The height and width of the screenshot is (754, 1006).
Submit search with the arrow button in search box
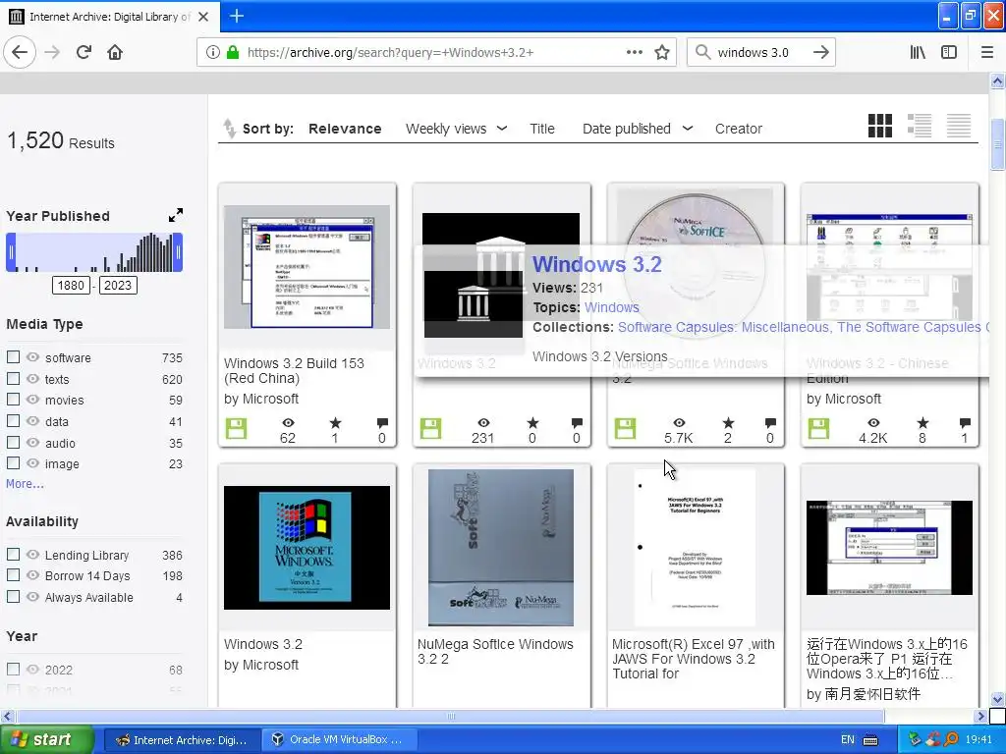tap(820, 53)
